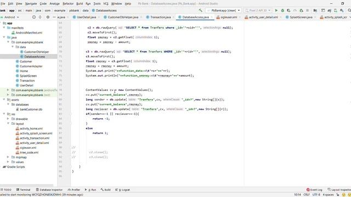Expand com.example.pbbank (androidTest) package
351x197 pixels.
(x=8, y=90)
